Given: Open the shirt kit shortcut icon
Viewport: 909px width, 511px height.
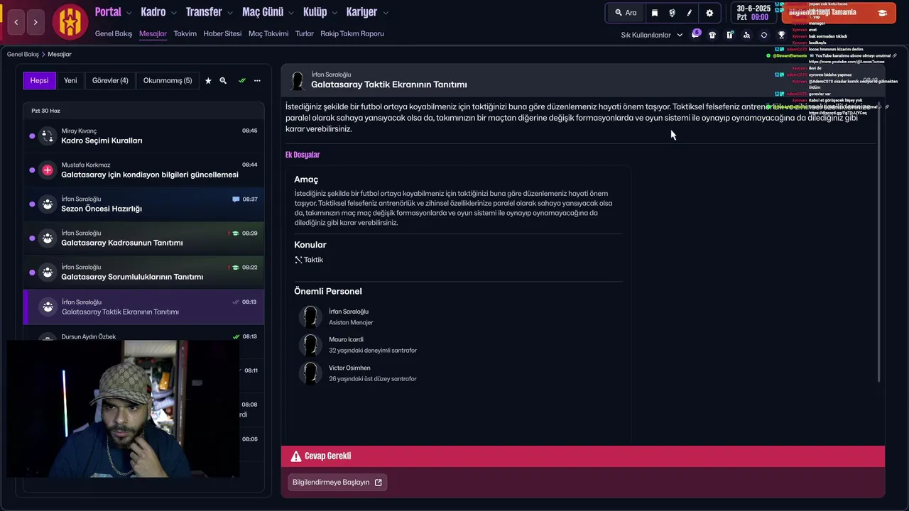Looking at the screenshot, I should 712,35.
